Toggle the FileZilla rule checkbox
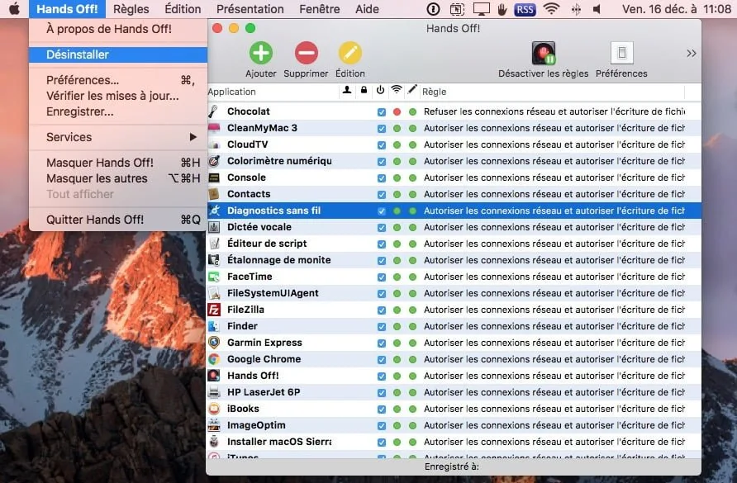This screenshot has width=737, height=483. [381, 310]
